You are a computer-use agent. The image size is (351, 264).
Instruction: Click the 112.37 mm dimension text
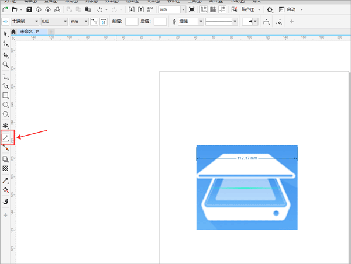coord(247,158)
